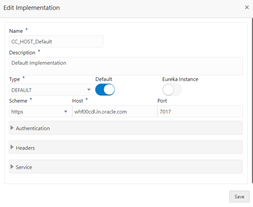Click the Scheme field's down-arrow icon
Image resolution: width=253 pixels, height=207 pixels.
click(66, 112)
